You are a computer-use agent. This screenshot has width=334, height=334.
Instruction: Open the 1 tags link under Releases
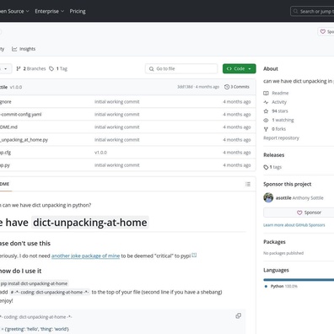click(x=276, y=167)
